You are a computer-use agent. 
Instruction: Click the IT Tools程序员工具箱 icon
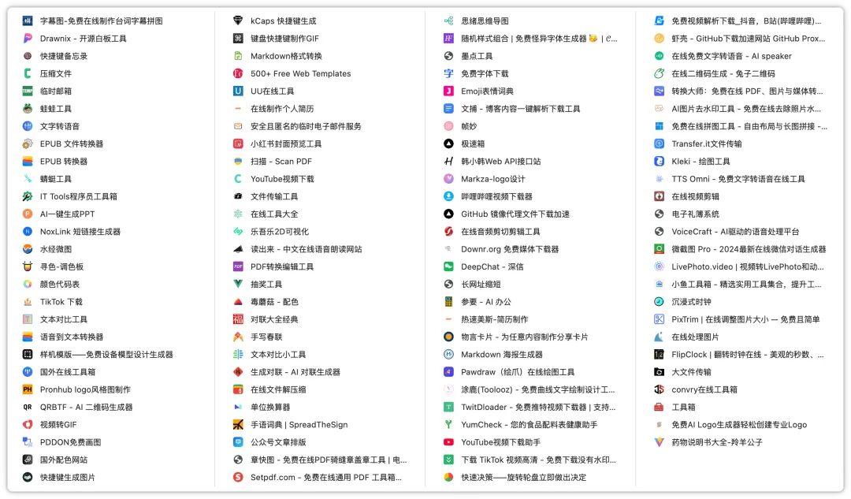28,196
